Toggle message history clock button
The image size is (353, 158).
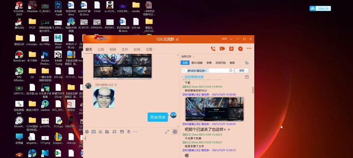pyautogui.click(x=175, y=132)
